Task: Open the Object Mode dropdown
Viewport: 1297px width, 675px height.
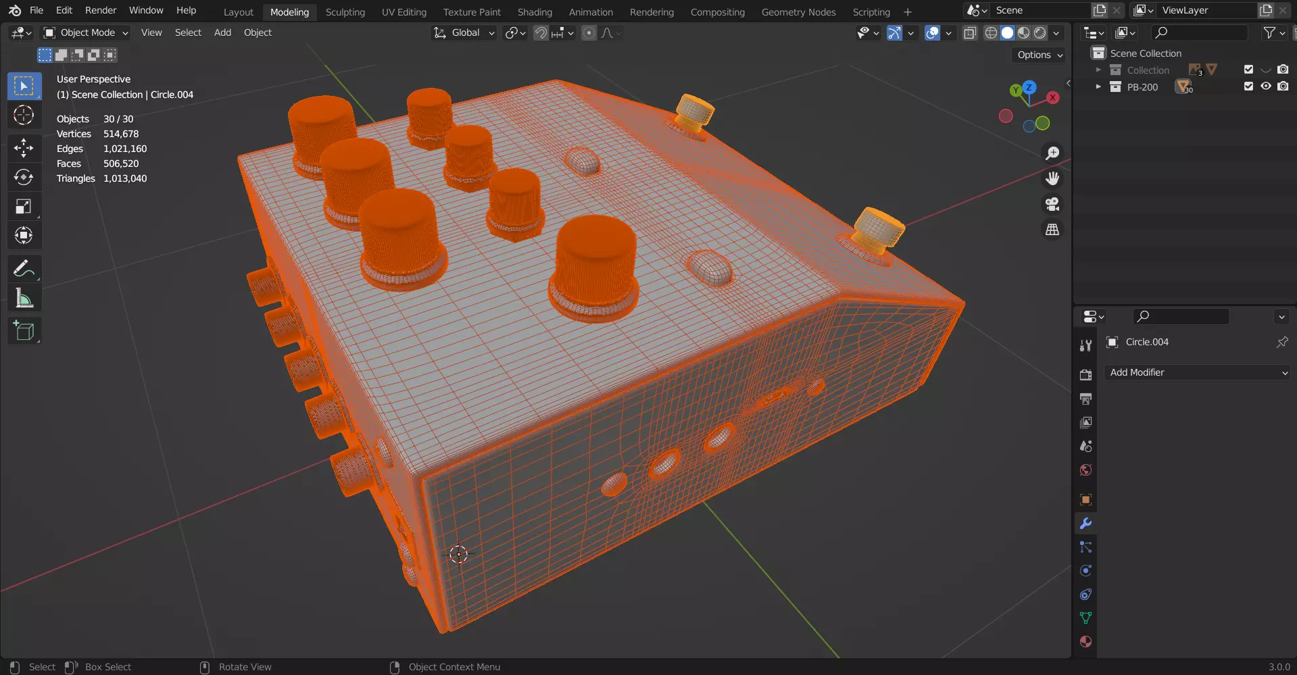Action: (x=85, y=32)
